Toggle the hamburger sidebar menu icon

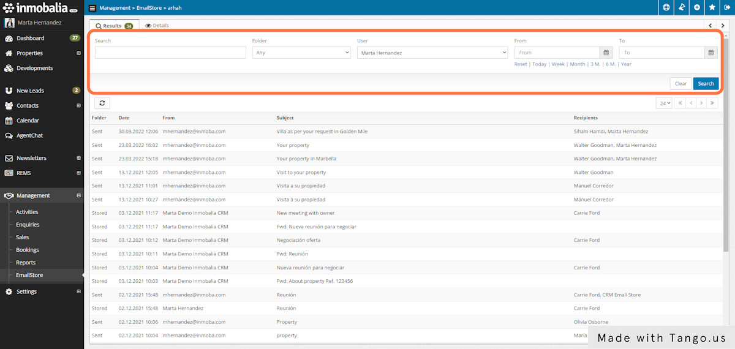coord(92,9)
